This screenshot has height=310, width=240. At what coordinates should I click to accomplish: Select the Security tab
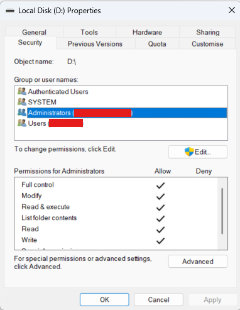point(30,43)
